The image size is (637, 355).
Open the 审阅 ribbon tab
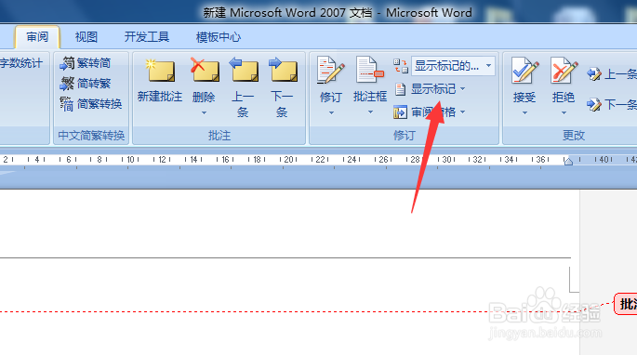click(x=37, y=37)
